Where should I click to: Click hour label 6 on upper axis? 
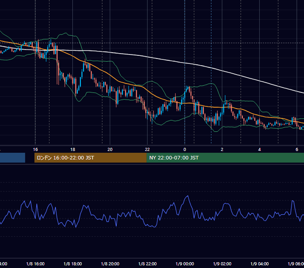coord(297,150)
